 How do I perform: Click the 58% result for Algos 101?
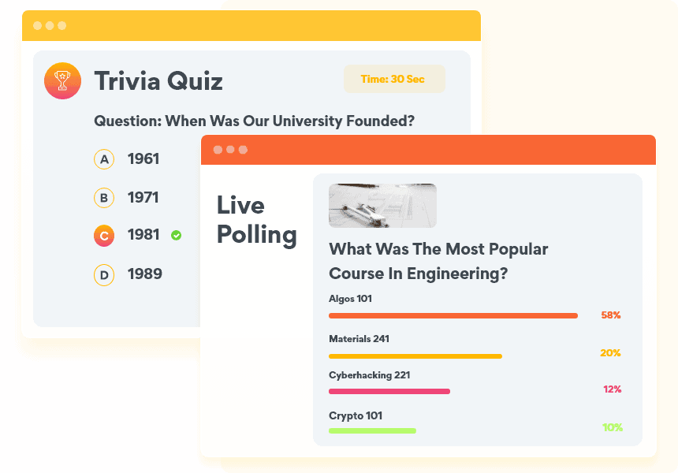pos(611,315)
